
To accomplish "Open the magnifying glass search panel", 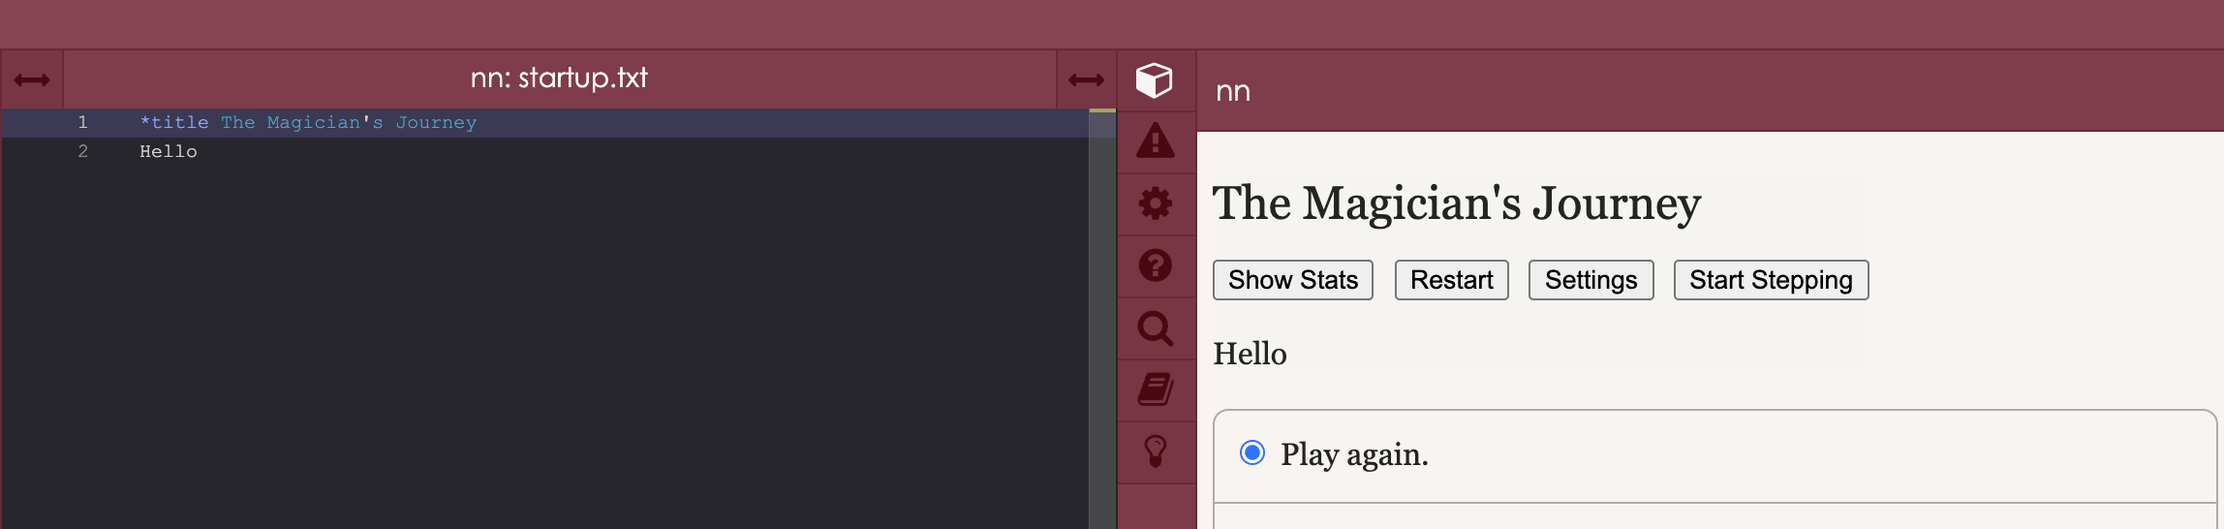I will click(x=1155, y=328).
